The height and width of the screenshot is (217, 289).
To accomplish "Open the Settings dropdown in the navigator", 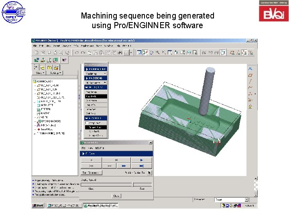I will click(55, 73).
